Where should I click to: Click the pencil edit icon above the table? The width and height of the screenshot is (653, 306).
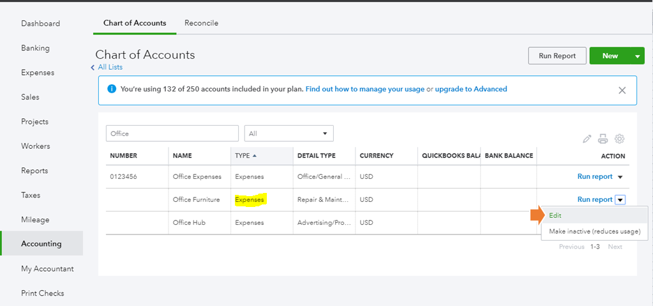click(587, 139)
